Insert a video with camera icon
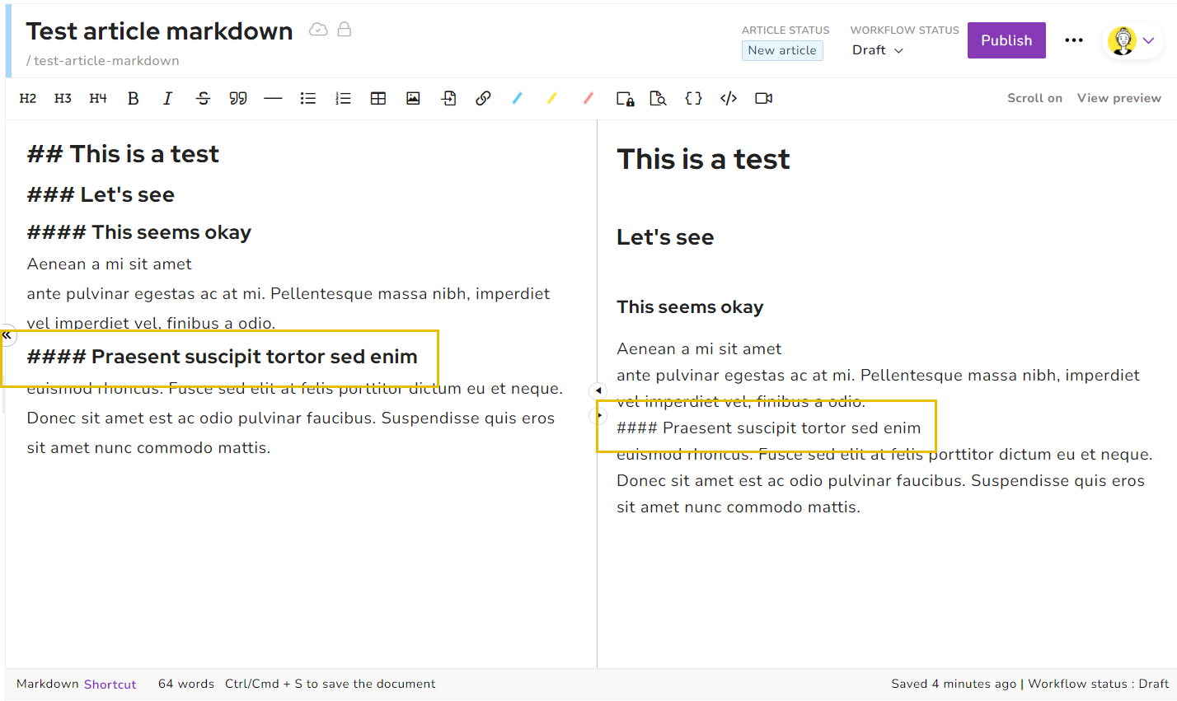Image resolution: width=1177 pixels, height=701 pixels. (763, 99)
